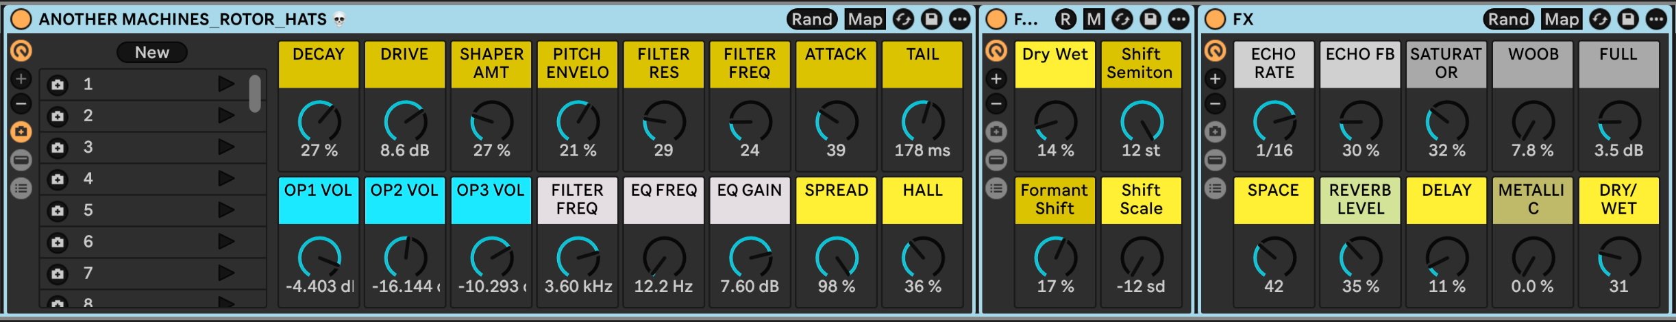Click R randomize button on F... rack
The height and width of the screenshot is (322, 1676).
pyautogui.click(x=1065, y=19)
